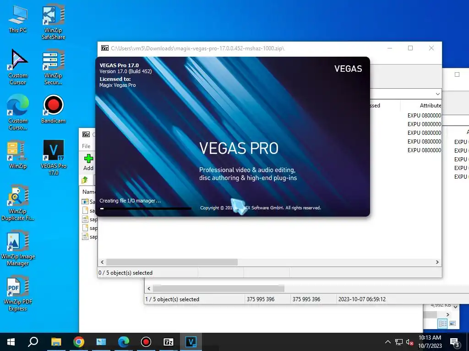Click the muted volume tray icon
This screenshot has width=469, height=351.
[409, 342]
